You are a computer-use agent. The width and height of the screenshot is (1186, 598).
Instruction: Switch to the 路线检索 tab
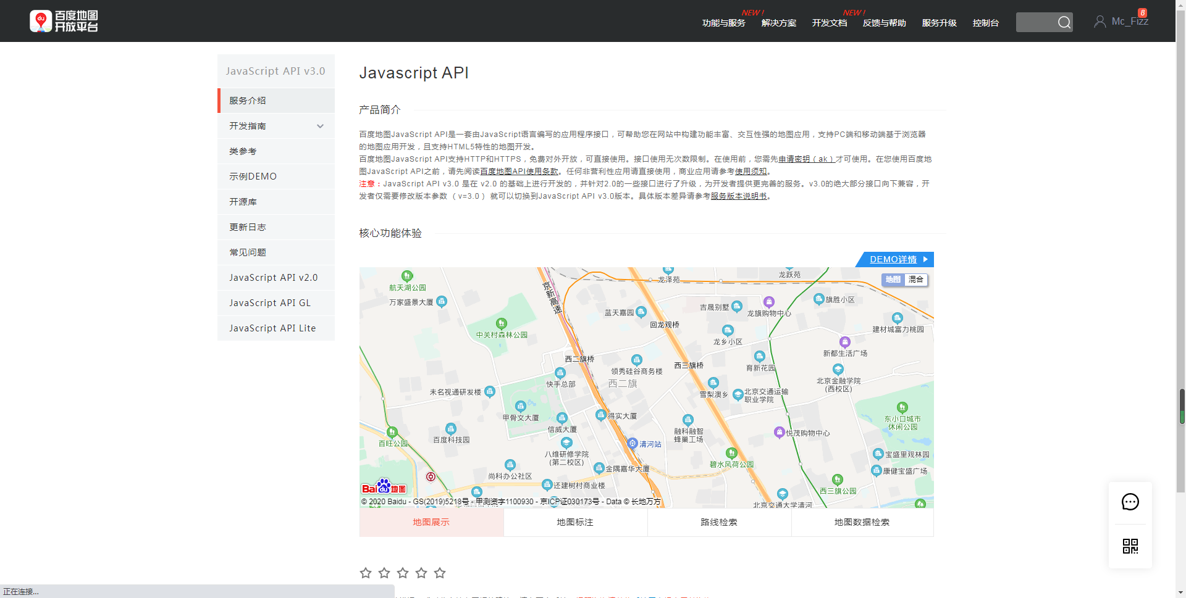click(x=718, y=521)
